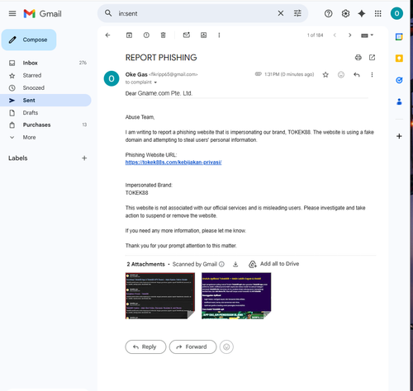Screen dimensions: 413x391
Task: Mark the email as unread
Action: pos(187,35)
